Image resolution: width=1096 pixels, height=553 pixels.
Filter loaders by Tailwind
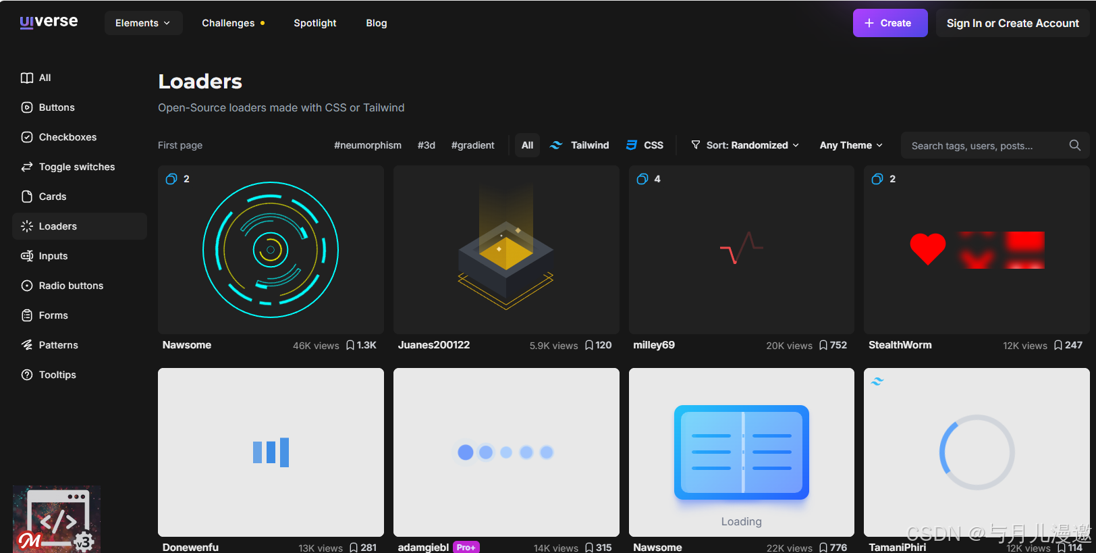pyautogui.click(x=580, y=145)
